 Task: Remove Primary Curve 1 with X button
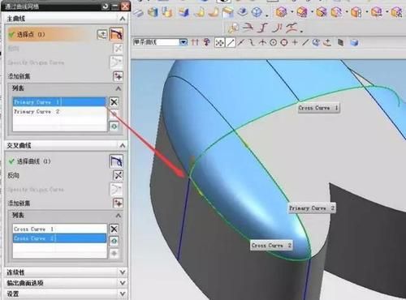pyautogui.click(x=114, y=102)
